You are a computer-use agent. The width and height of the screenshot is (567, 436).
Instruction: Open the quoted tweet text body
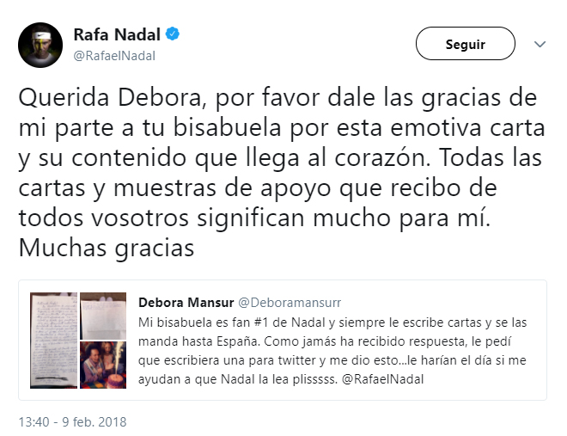click(332, 351)
